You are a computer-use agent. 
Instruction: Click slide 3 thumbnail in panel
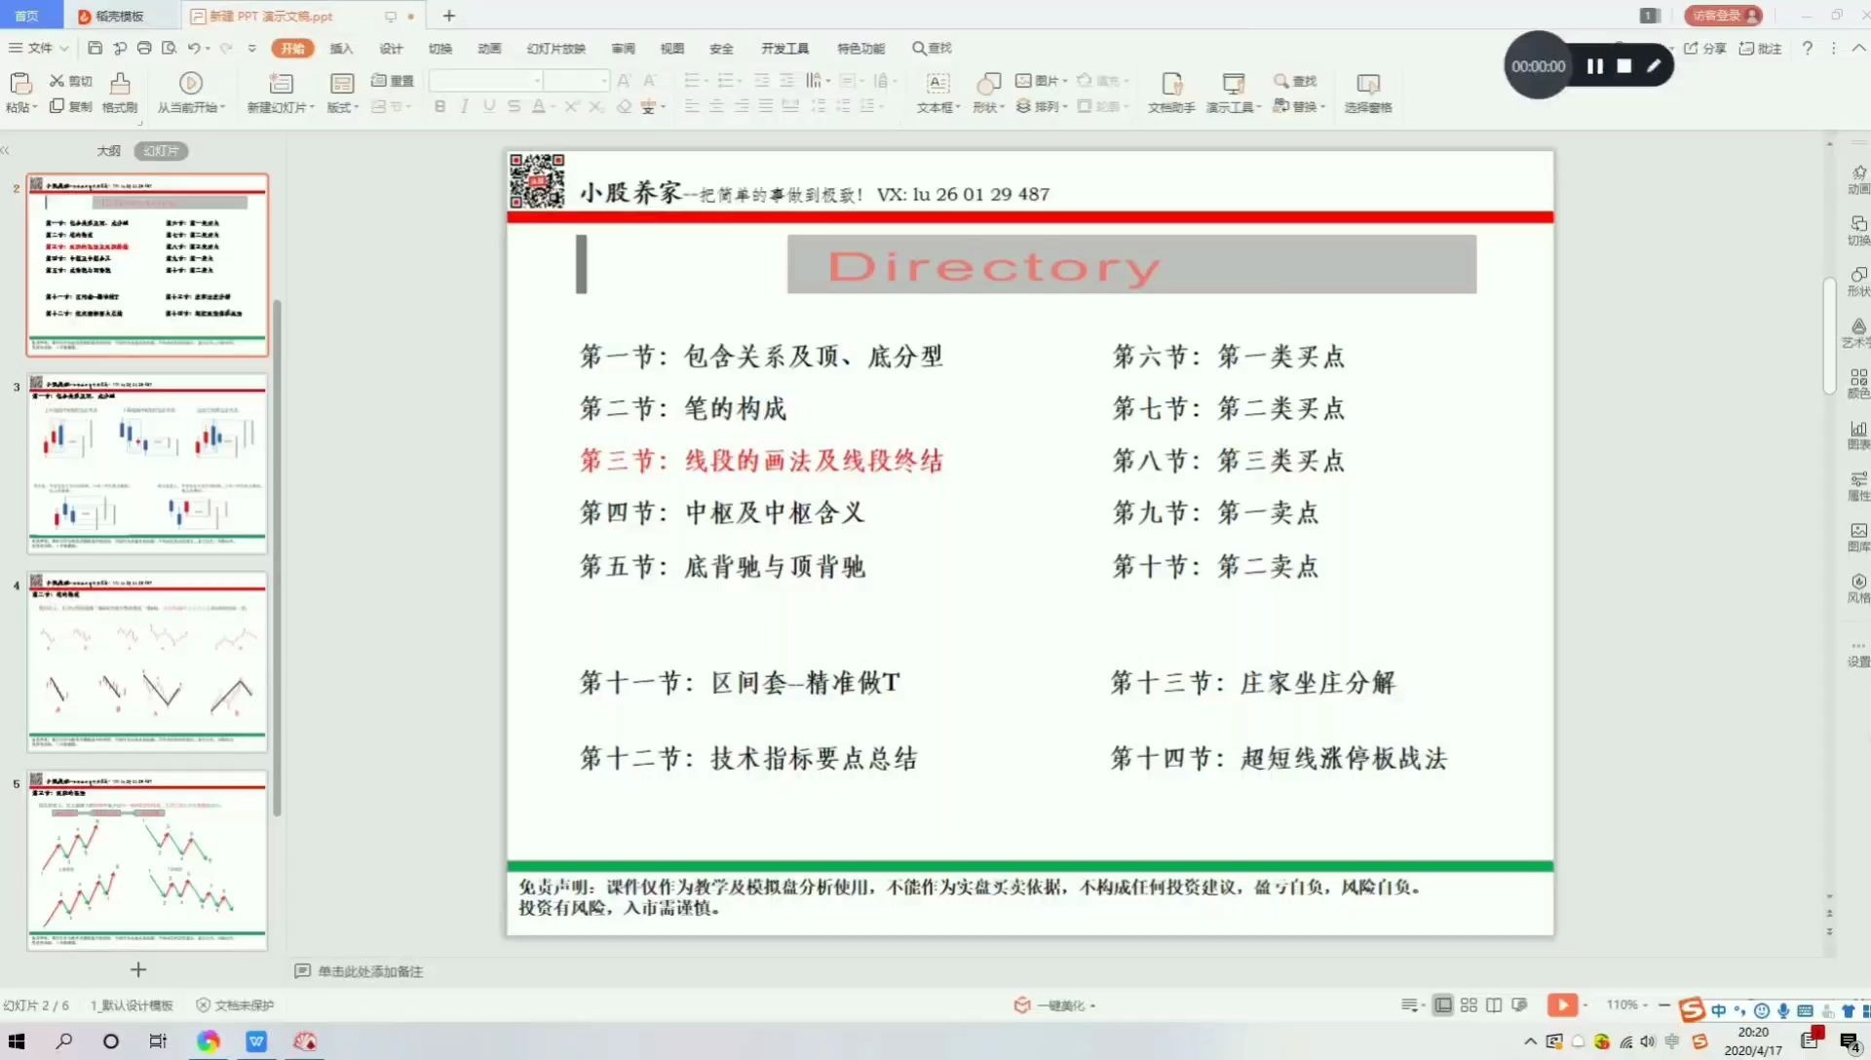[145, 463]
